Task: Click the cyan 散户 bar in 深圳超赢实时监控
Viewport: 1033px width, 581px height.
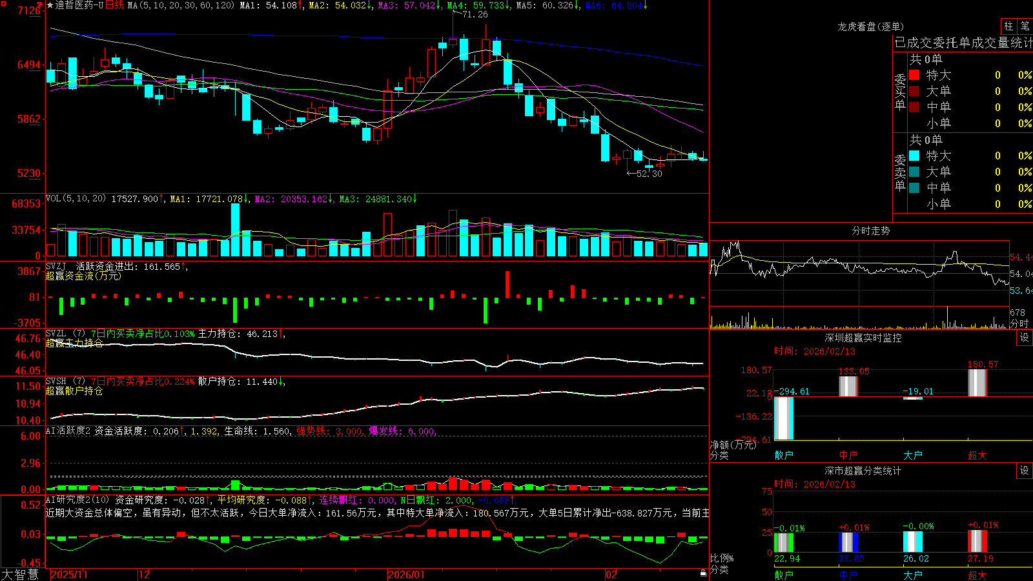Action: [783, 418]
